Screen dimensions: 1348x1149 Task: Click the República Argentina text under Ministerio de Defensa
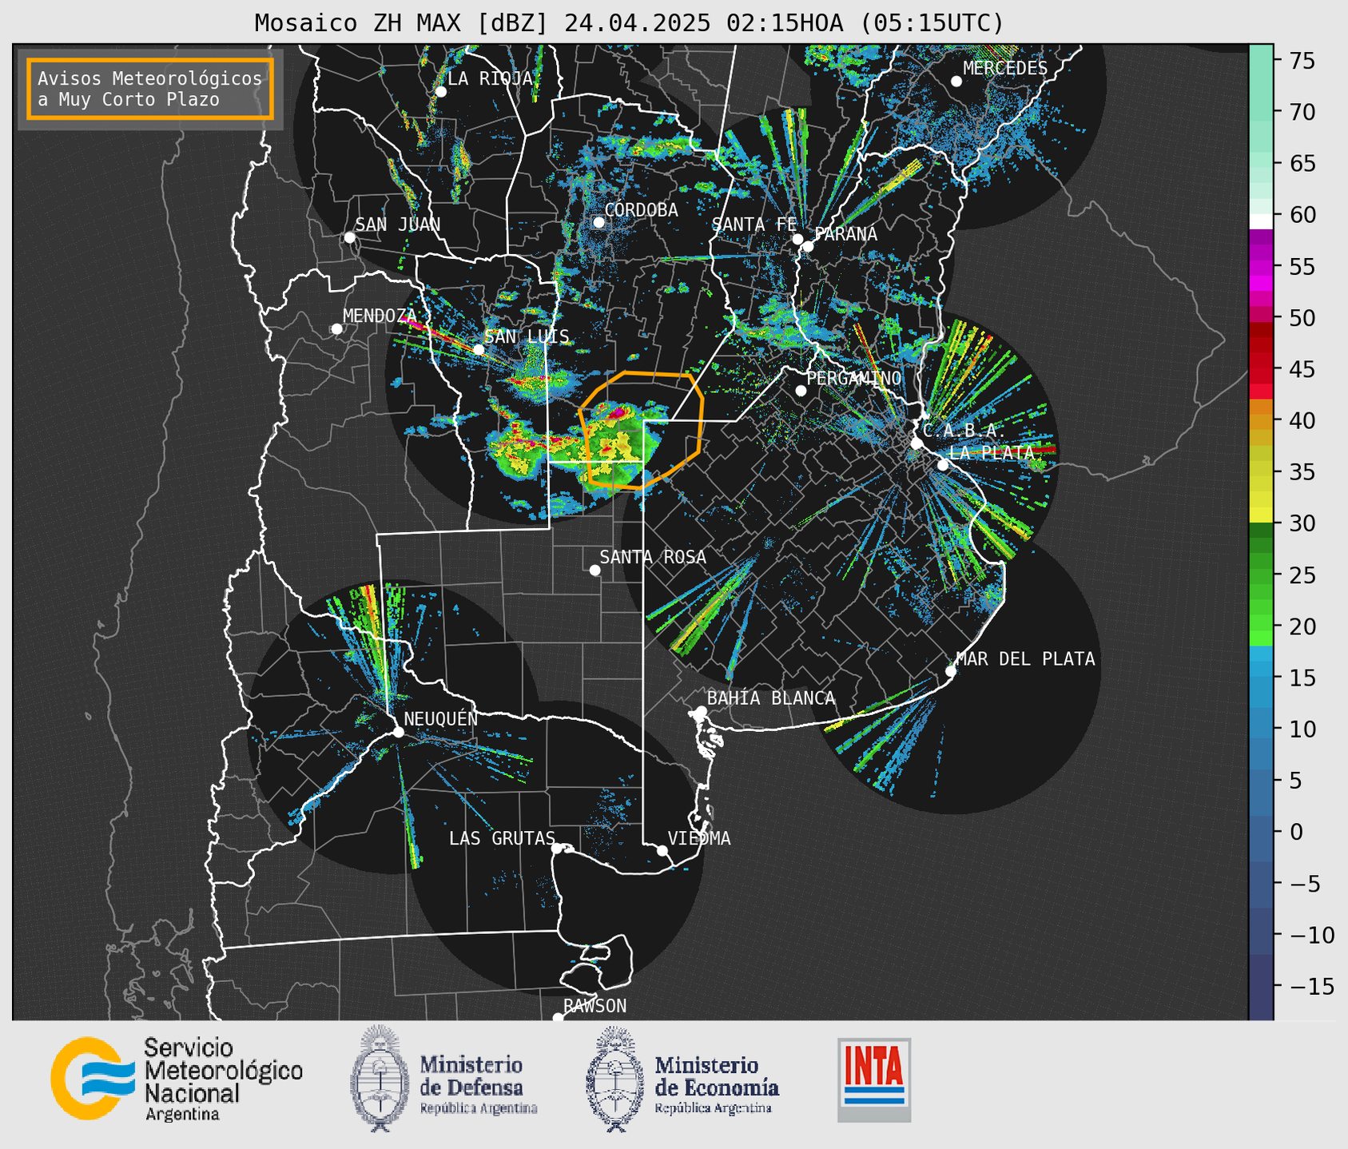click(479, 1109)
